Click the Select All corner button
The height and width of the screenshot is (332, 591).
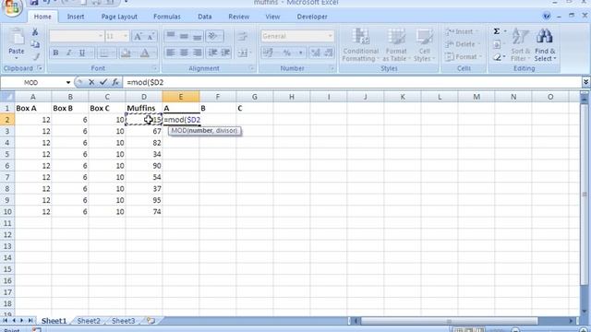pos(7,97)
